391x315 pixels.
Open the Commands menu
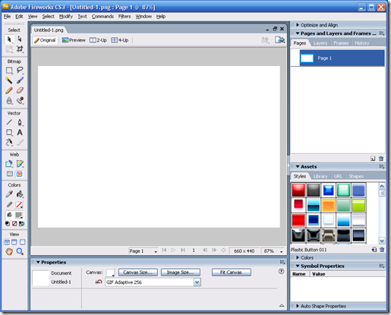point(102,17)
